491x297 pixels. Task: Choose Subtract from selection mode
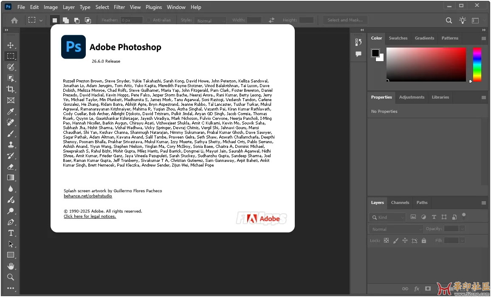pos(77,20)
